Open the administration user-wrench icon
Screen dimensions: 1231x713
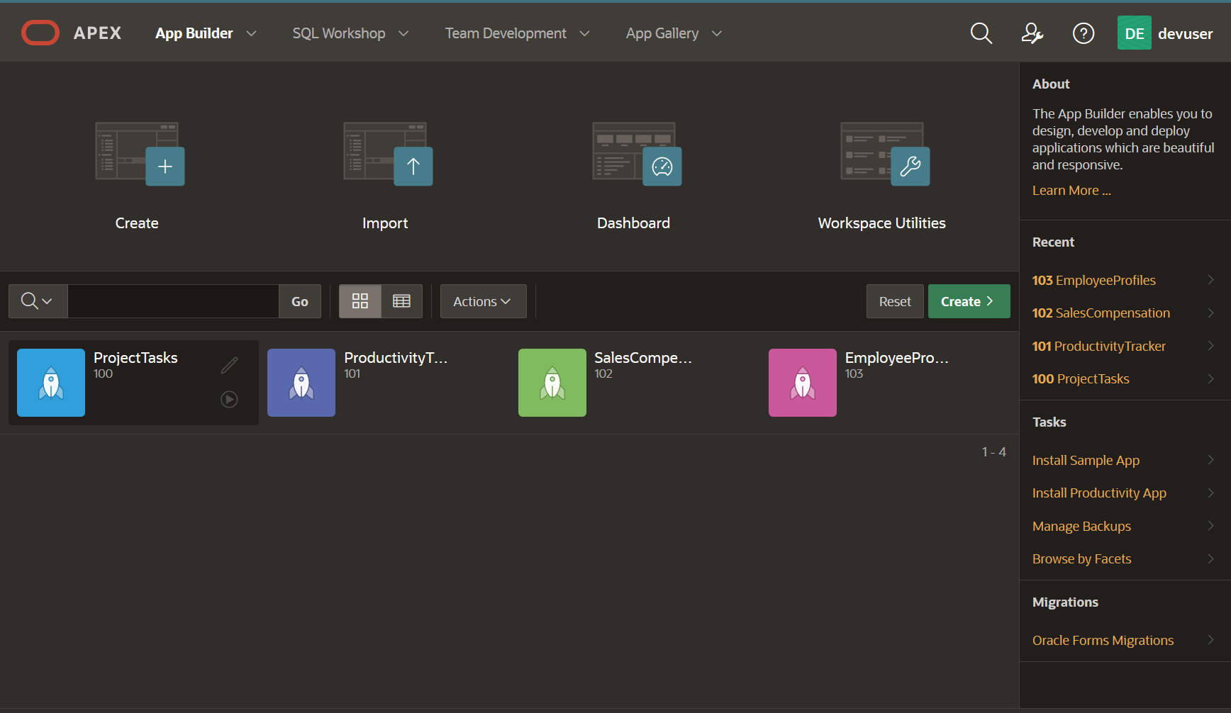pos(1032,33)
